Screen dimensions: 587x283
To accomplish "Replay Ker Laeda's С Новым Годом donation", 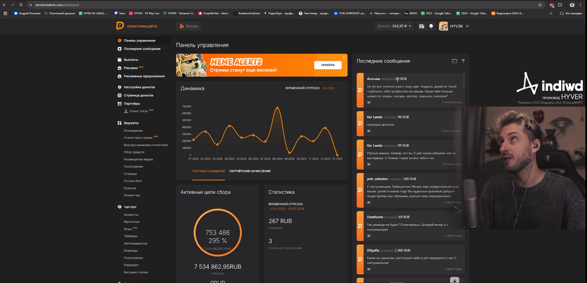I will pos(369,164).
